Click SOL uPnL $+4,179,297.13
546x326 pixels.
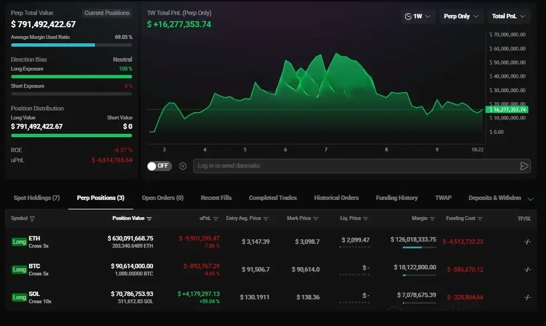click(199, 294)
